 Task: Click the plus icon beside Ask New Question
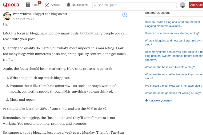(x=146, y=100)
